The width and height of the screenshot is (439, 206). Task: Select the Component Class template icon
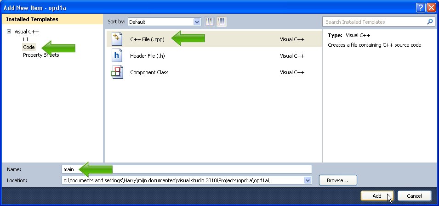[x=117, y=72]
